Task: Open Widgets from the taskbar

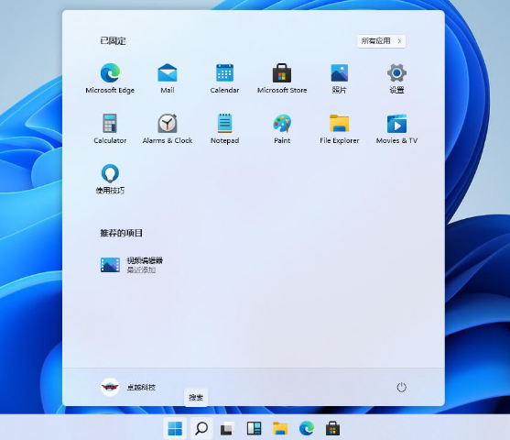Action: click(x=254, y=428)
